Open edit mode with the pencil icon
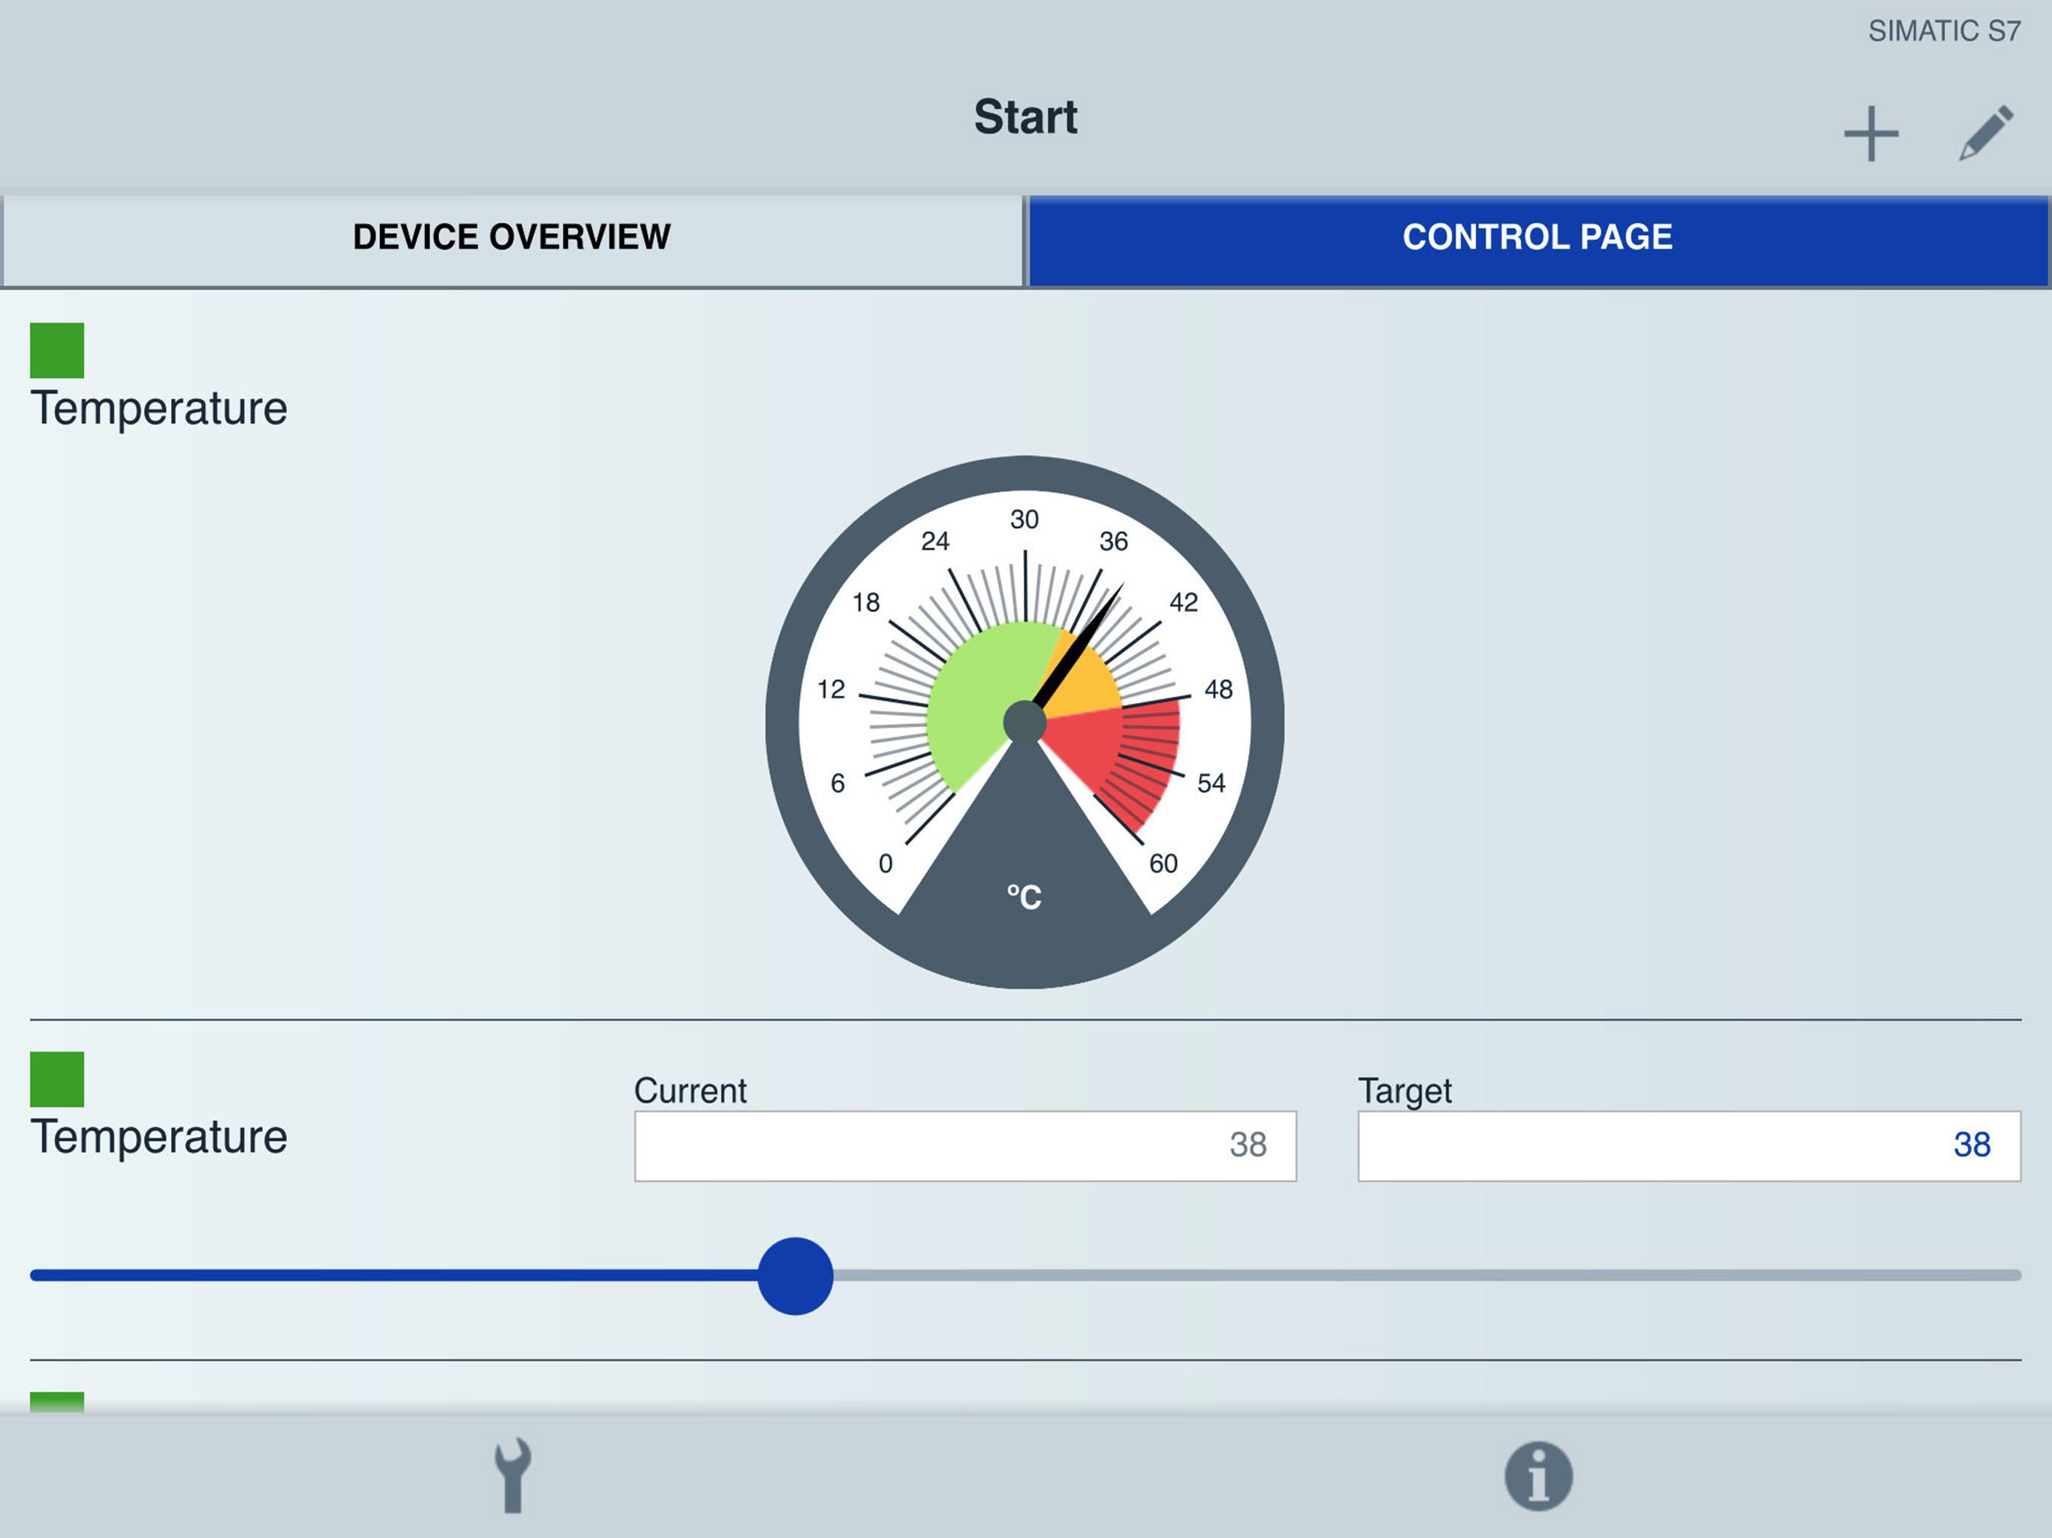Image resolution: width=2052 pixels, height=1538 pixels. [1986, 133]
